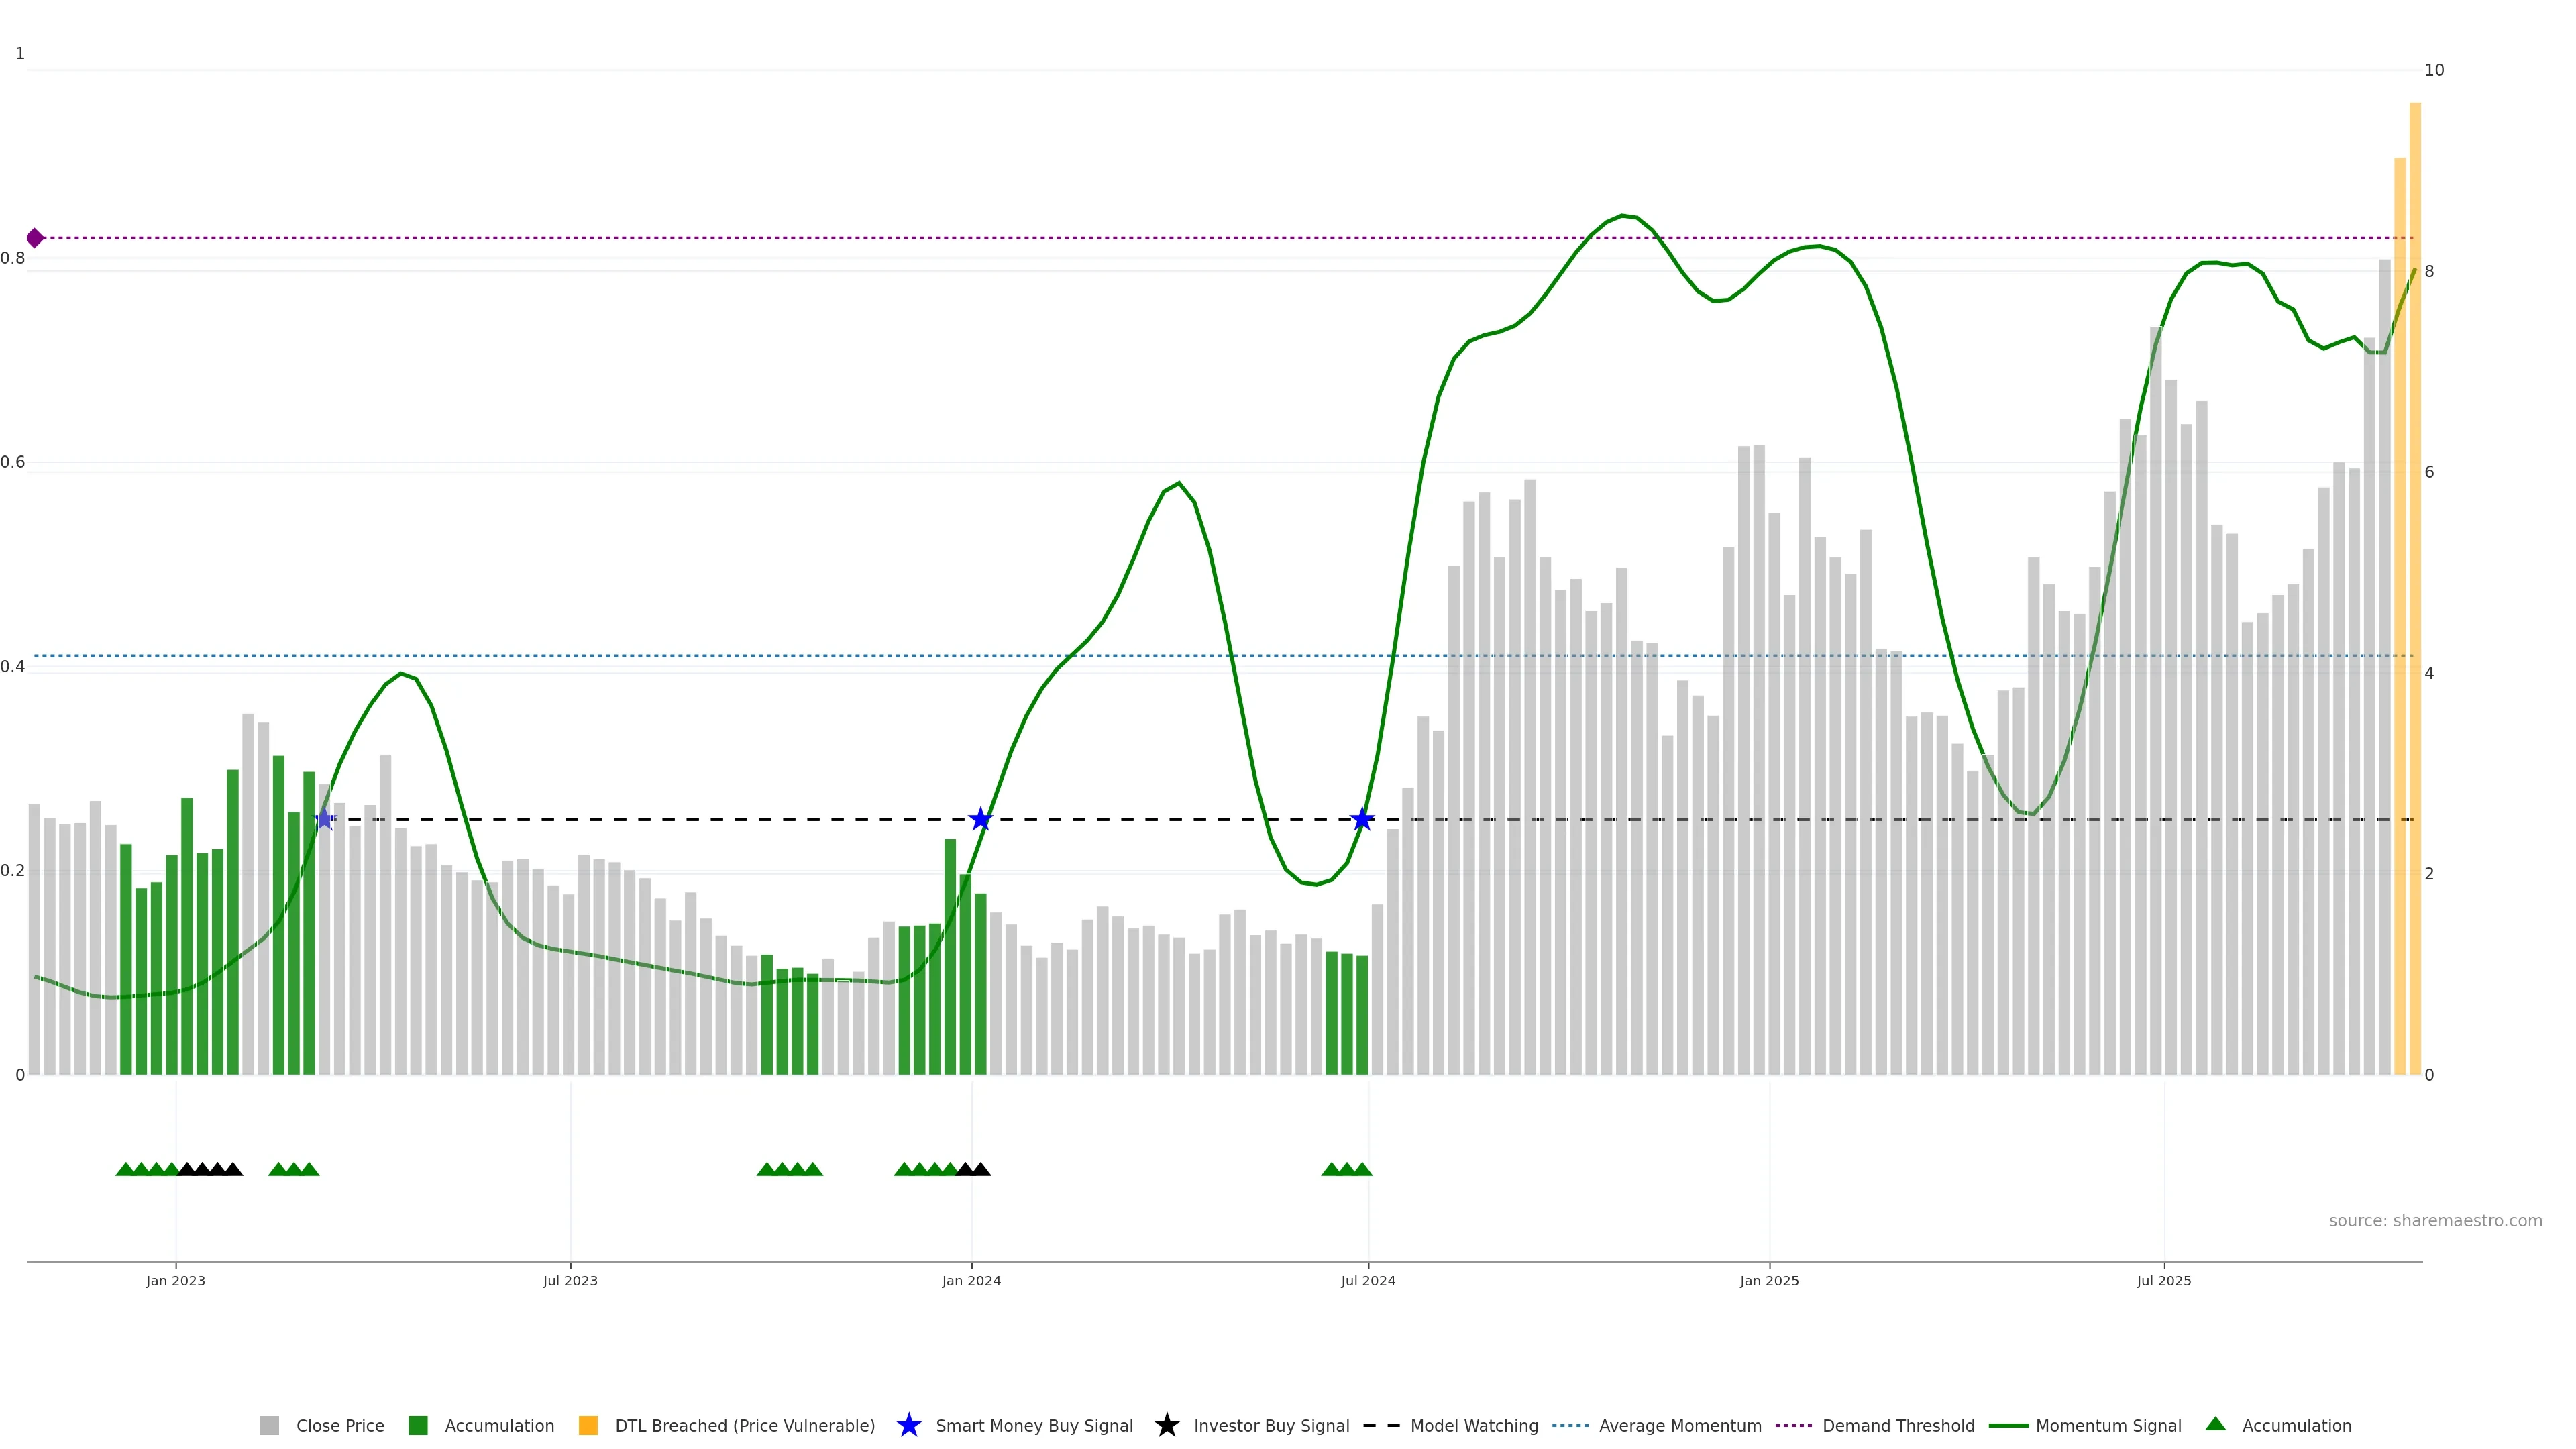Click the green Accumulation square legend icon
This screenshot has height=1449, width=2576.
(x=418, y=1425)
